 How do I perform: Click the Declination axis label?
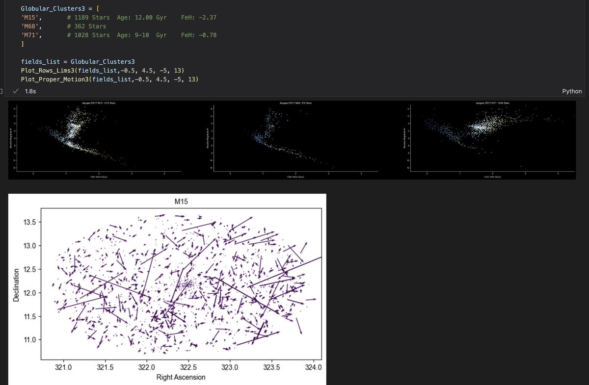pyautogui.click(x=16, y=284)
